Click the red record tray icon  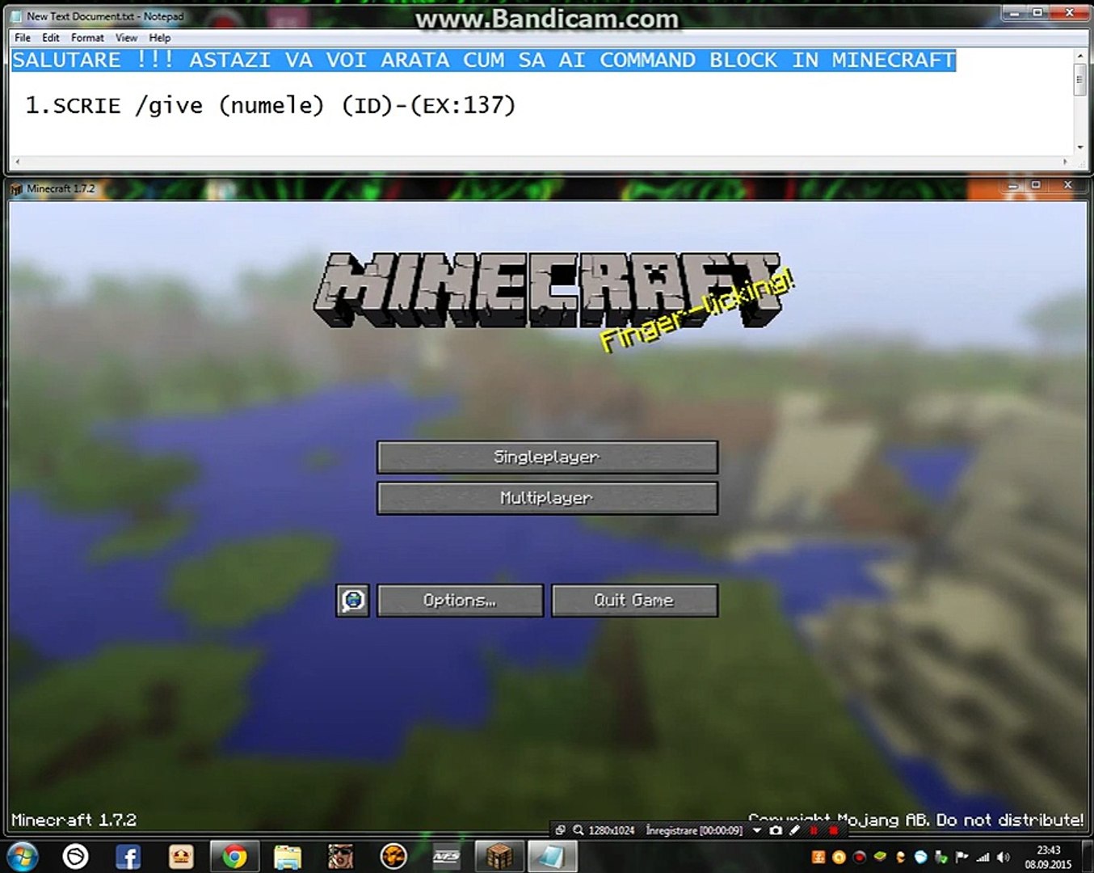point(860,857)
